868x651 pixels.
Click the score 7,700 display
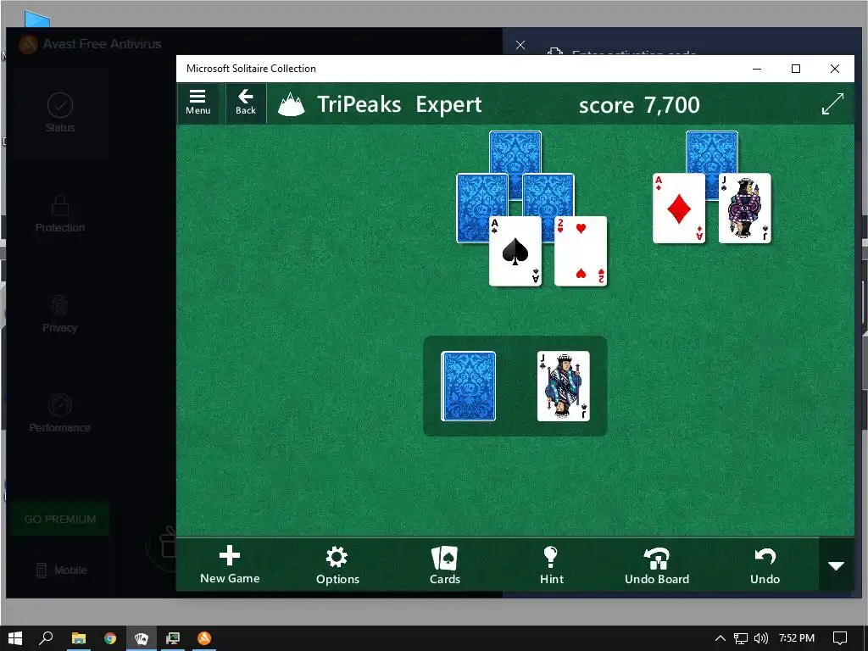coord(639,104)
